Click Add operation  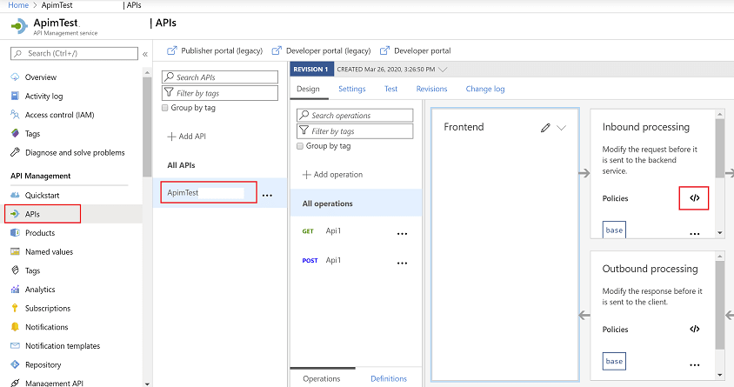click(x=333, y=175)
